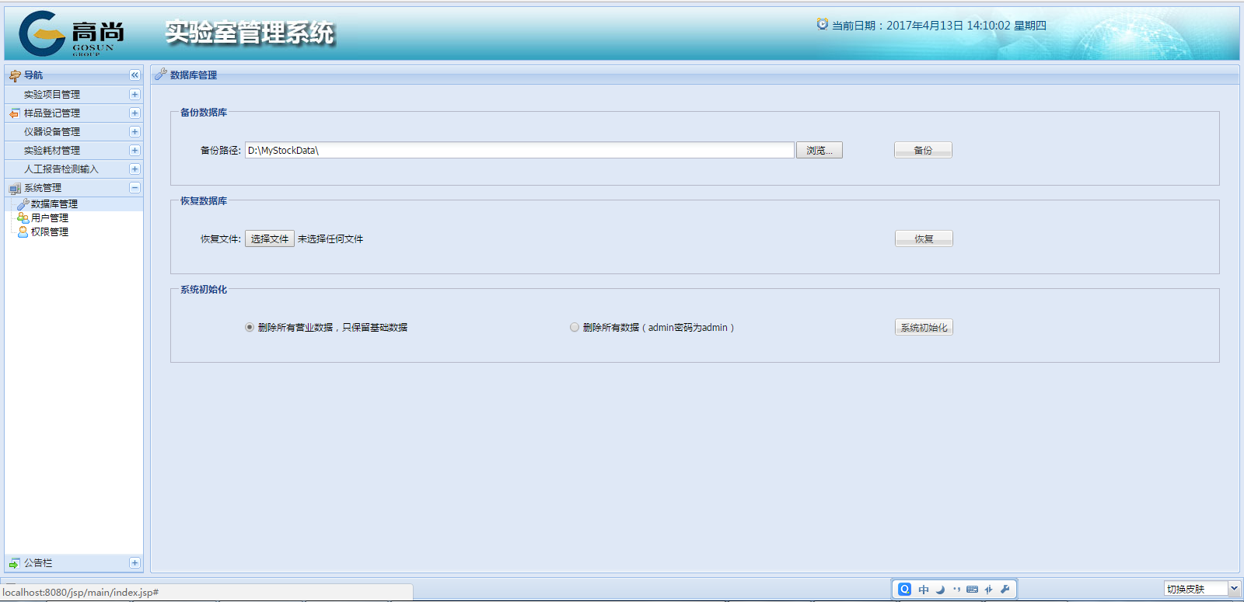Click the 系统管理 computer icon
Viewport: 1244px width, 602px height.
point(14,188)
